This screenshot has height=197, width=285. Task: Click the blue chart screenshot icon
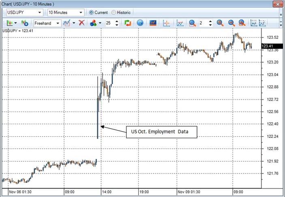click(153, 23)
